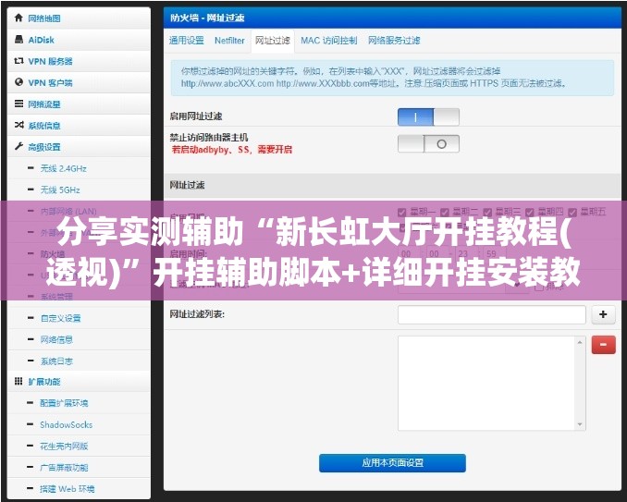This screenshot has width=627, height=502.
Task: Open AiDisk via its disk icon
Action: [18, 39]
